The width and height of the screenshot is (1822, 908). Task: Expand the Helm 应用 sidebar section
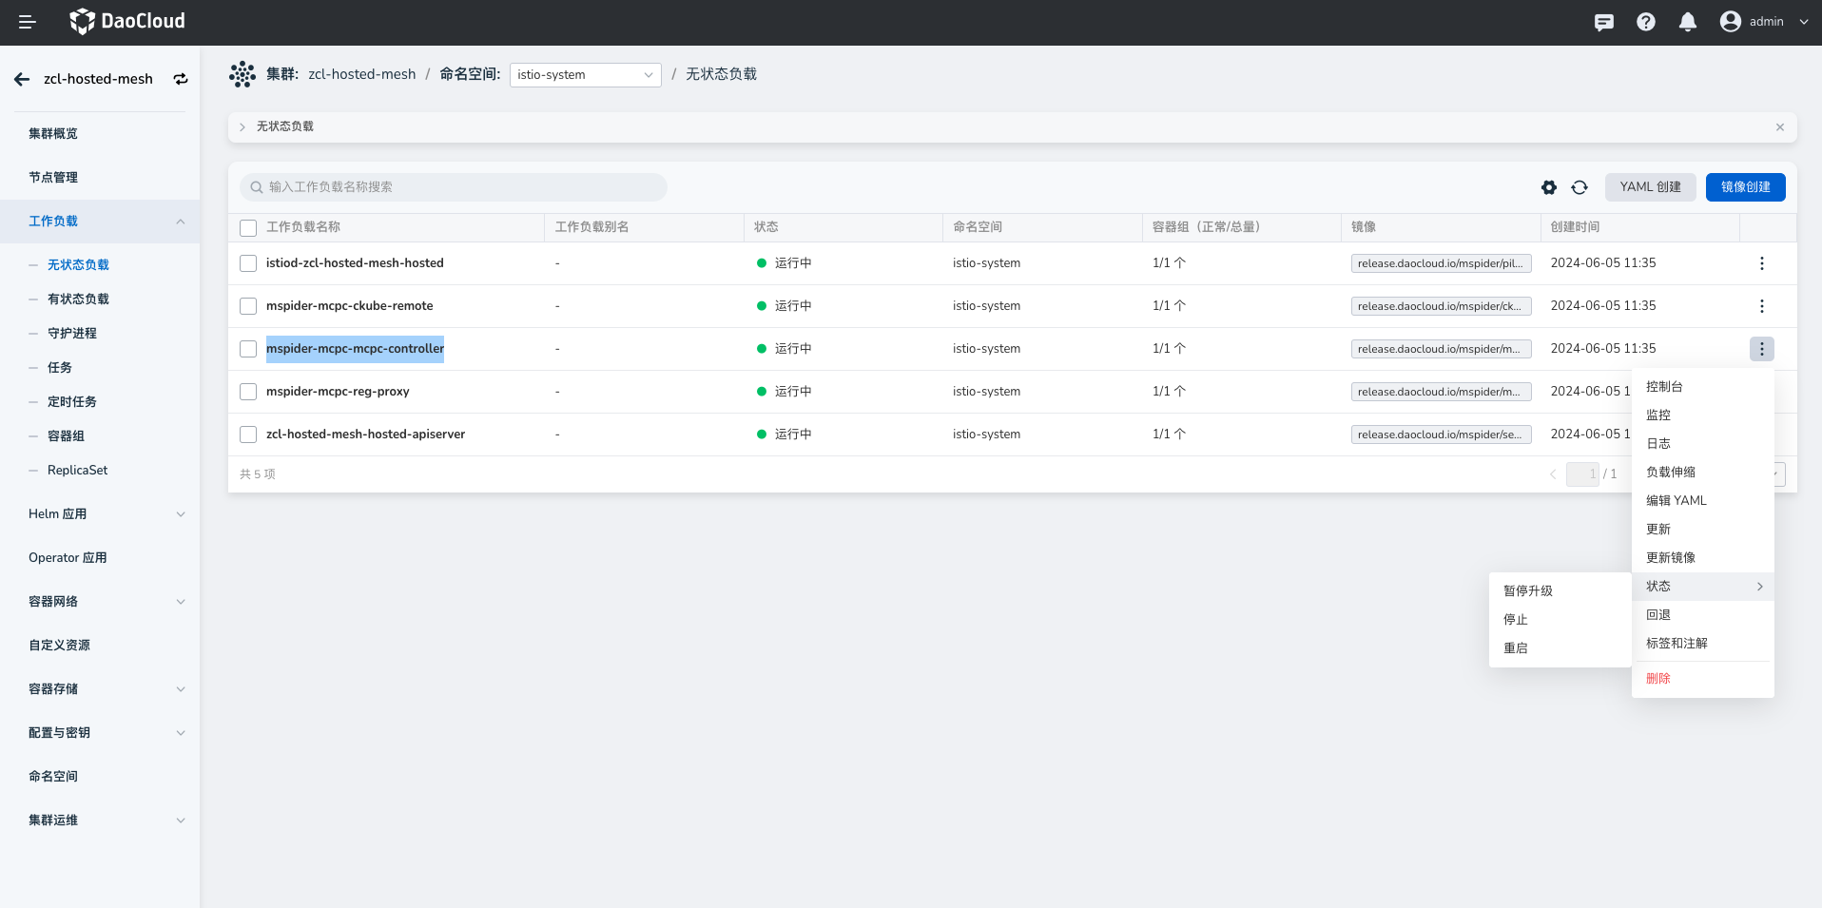click(x=105, y=514)
